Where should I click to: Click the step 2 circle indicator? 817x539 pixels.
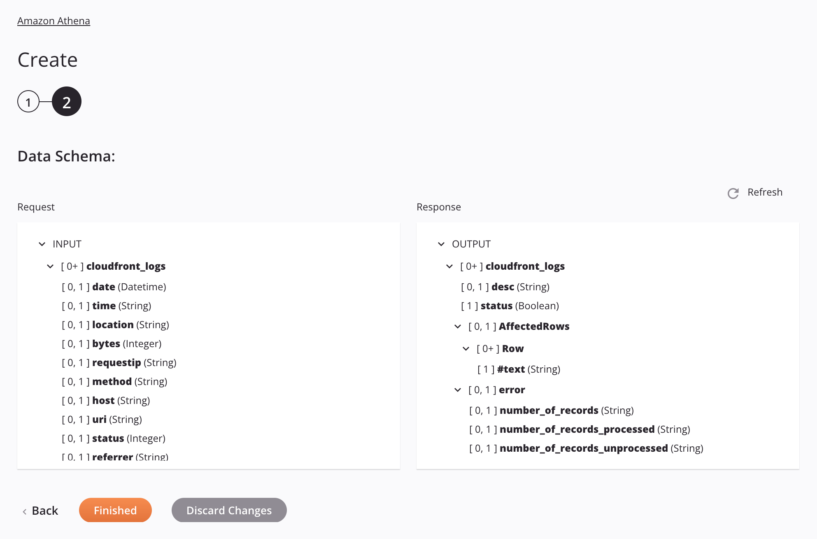(66, 101)
